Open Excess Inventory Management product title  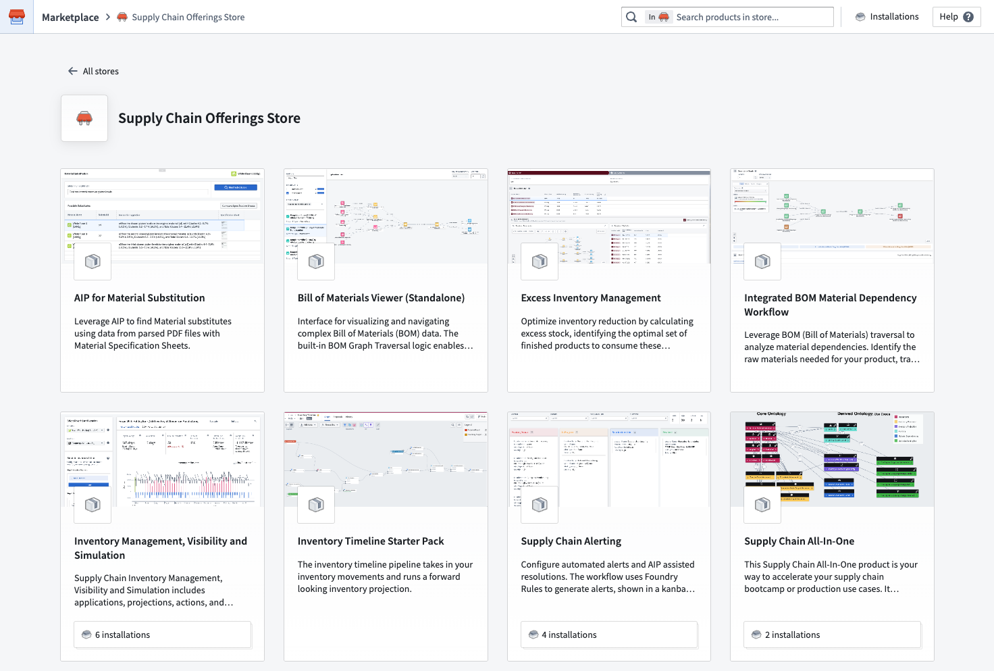click(591, 298)
